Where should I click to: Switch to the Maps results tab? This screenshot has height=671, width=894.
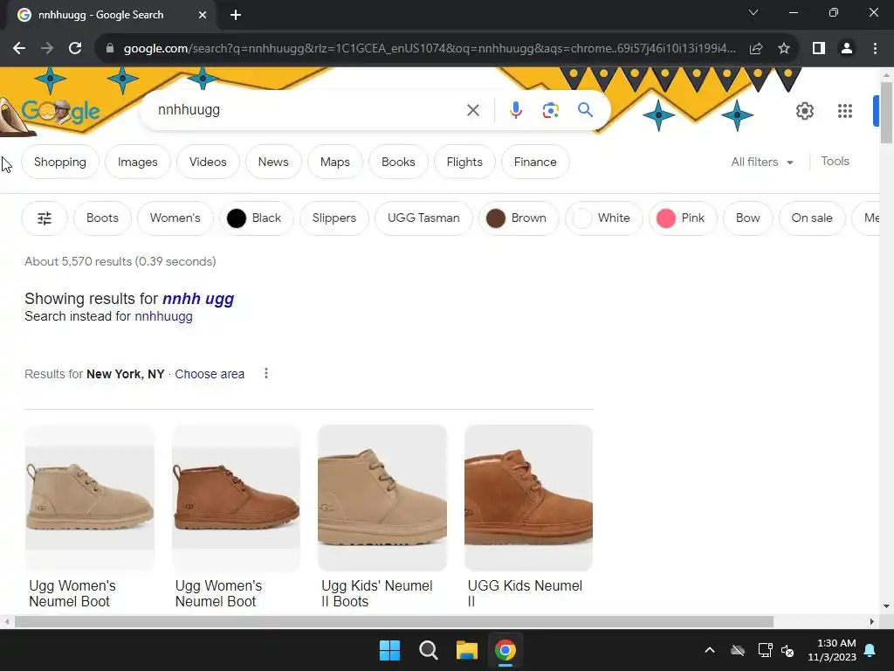point(334,162)
